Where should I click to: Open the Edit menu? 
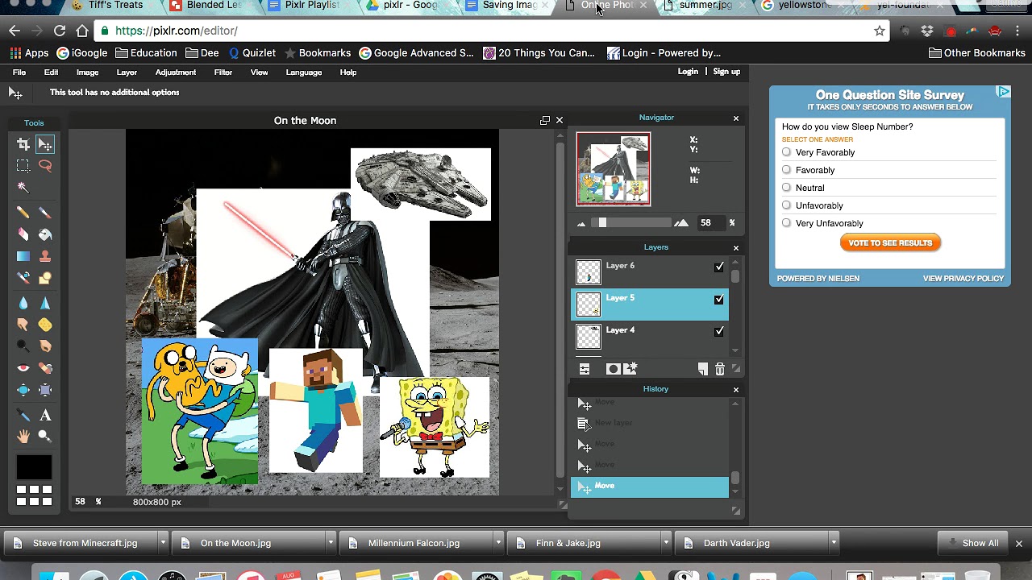click(51, 72)
